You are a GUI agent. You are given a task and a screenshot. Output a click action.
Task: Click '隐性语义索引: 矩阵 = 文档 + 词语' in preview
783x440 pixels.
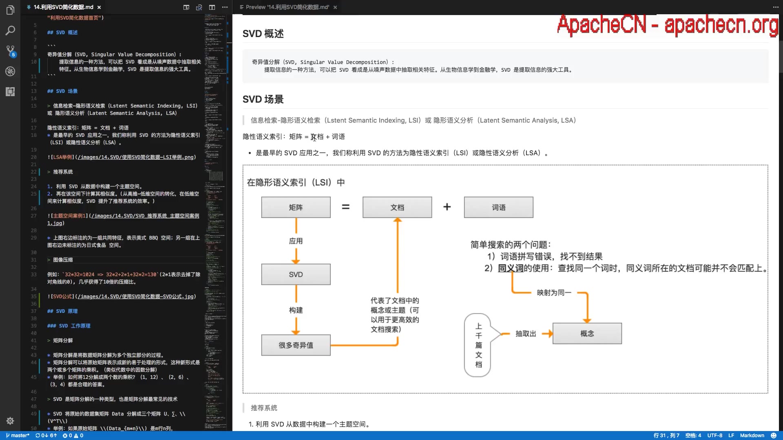click(x=294, y=137)
